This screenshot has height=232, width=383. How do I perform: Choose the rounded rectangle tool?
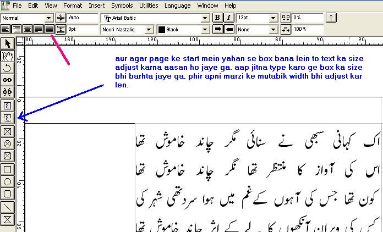coord(7,194)
